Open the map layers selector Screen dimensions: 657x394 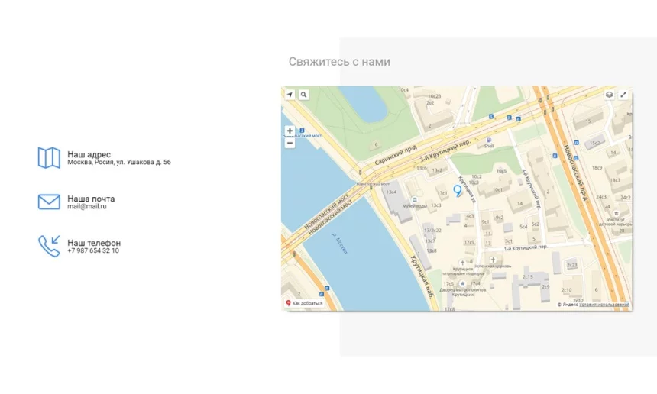[609, 95]
